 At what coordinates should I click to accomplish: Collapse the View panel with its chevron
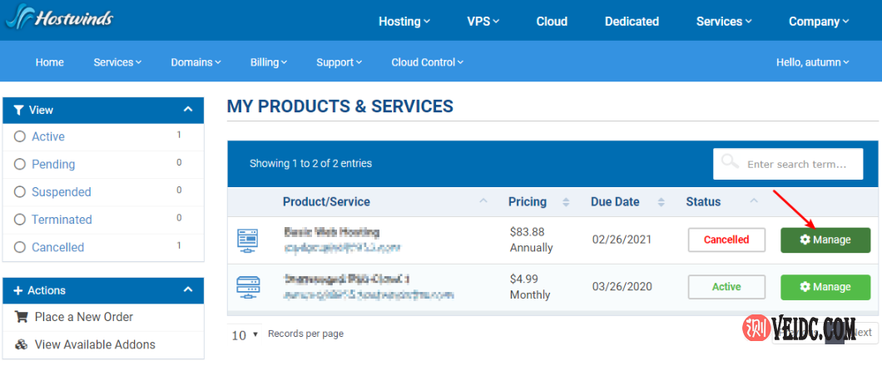click(188, 110)
